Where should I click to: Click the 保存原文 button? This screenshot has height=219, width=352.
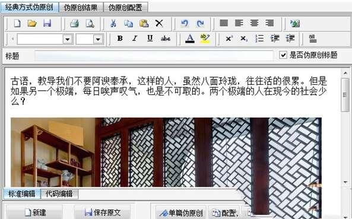pyautogui.click(x=102, y=212)
